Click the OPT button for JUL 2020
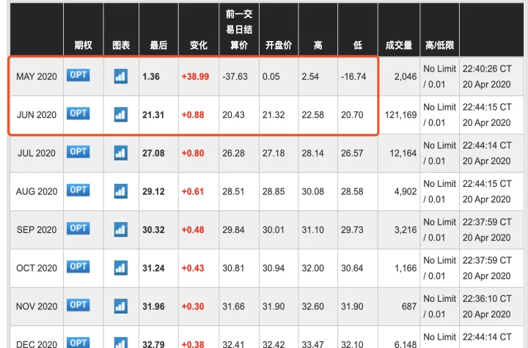528x348 pixels. click(78, 152)
